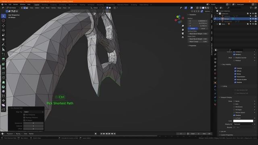The image size is (258, 145).
Task: Select the Annotate pencil tool
Action: click(x=3, y=45)
